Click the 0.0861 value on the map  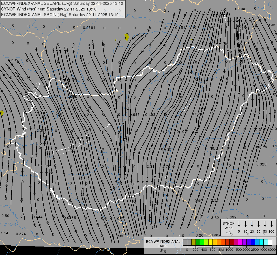[89, 27]
